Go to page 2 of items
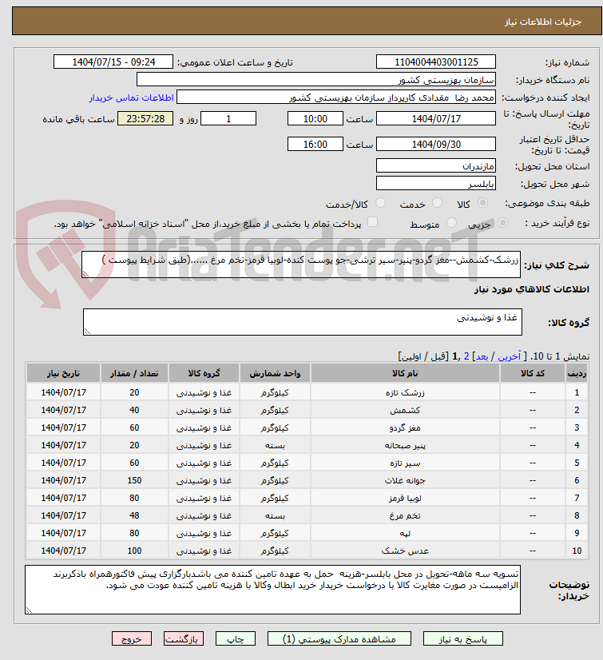Image resolution: width=603 pixels, height=660 pixels. (466, 356)
